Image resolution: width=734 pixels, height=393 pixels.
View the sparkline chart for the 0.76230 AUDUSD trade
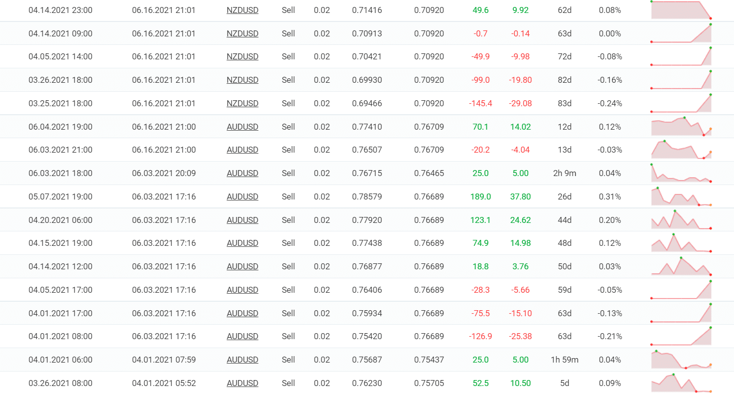click(x=681, y=383)
